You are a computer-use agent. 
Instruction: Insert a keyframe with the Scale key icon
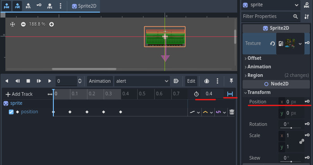[x=307, y=135]
